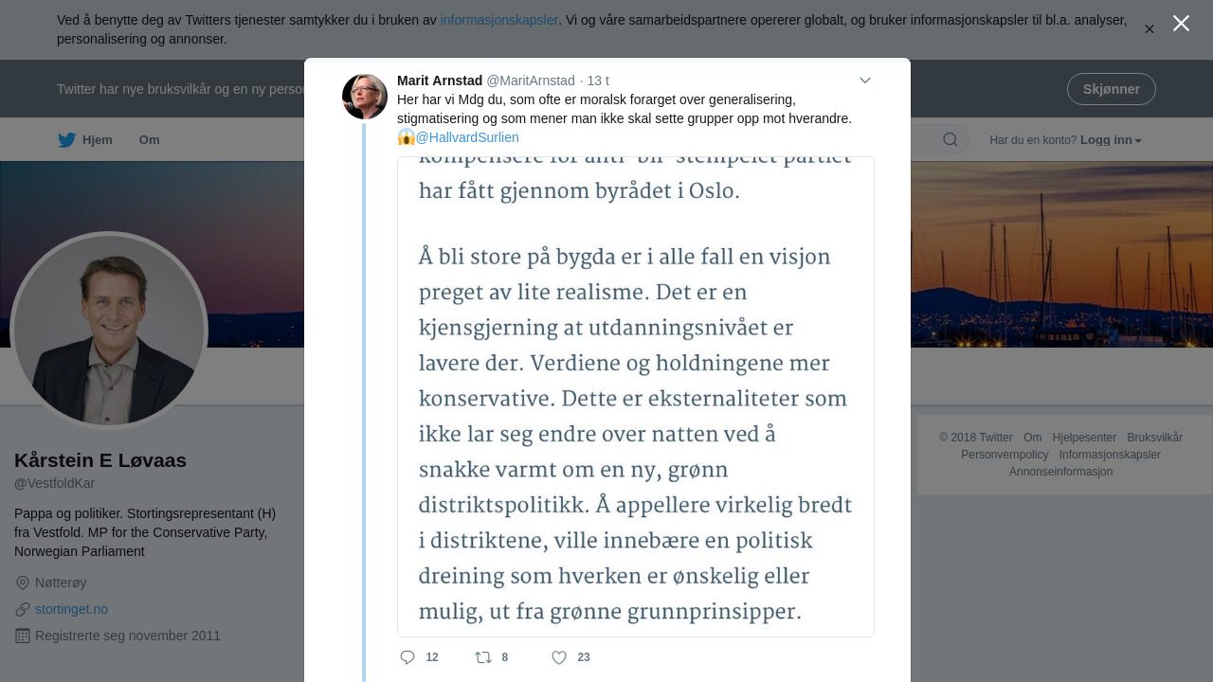The image size is (1213, 682).
Task: Visit the stortinget.no profile link
Action: coord(71,609)
